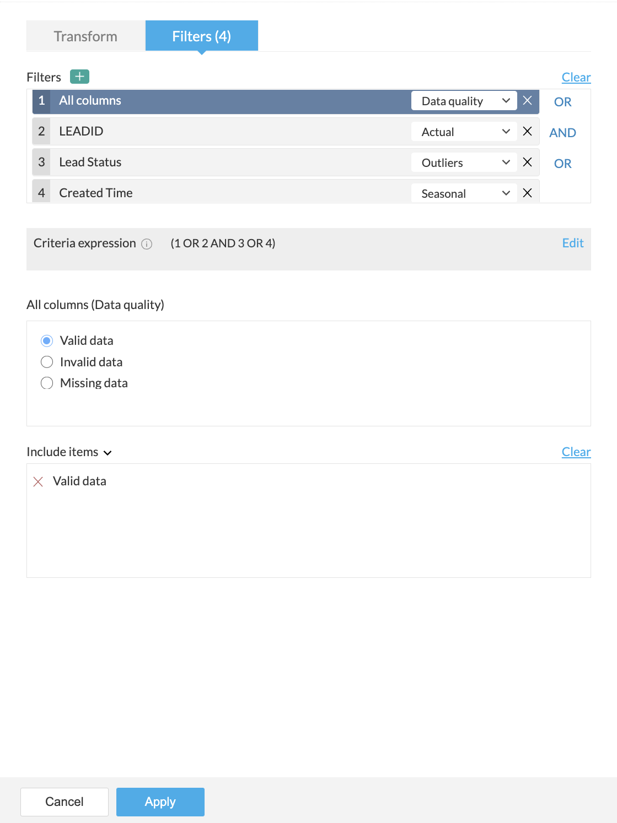
Task: Delete the Lead Status filter
Action: [x=527, y=163]
